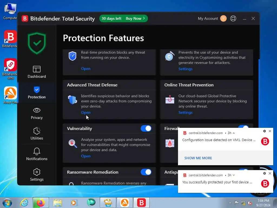Switch to Bitdefender taskbar button
The width and height of the screenshot is (277, 208).
point(141,203)
